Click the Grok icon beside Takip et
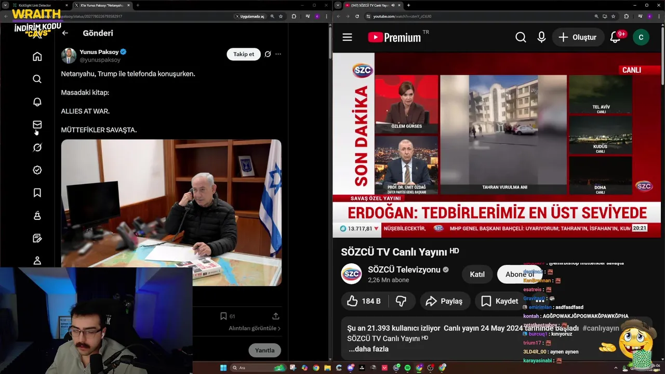The height and width of the screenshot is (374, 665). coord(268,54)
